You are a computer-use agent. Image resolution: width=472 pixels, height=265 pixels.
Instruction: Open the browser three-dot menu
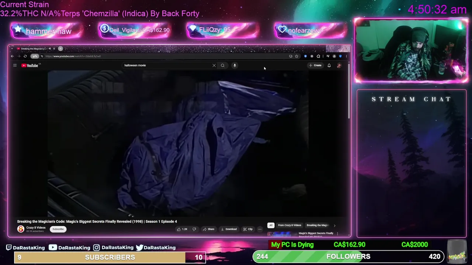point(346,56)
